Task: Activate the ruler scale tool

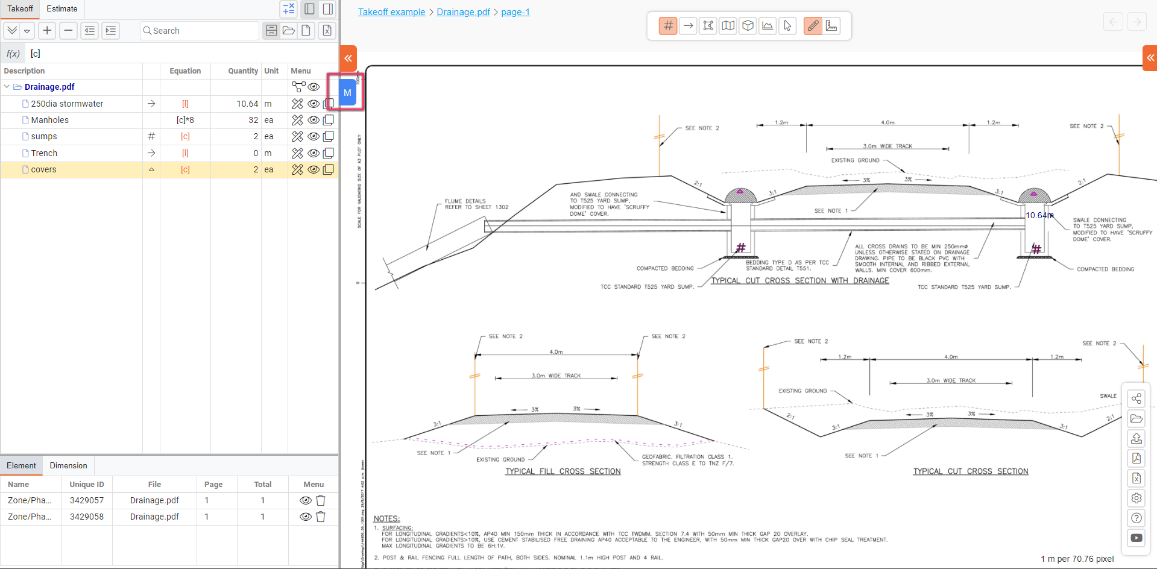Action: (832, 25)
